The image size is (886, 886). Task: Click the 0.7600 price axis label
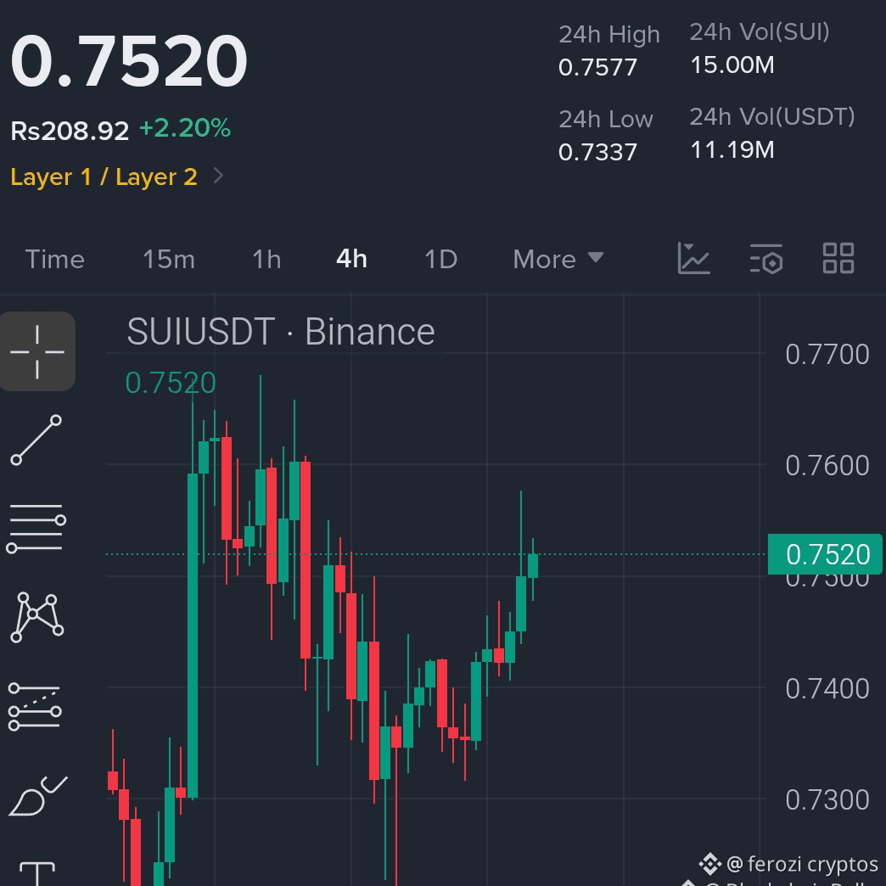pyautogui.click(x=827, y=466)
